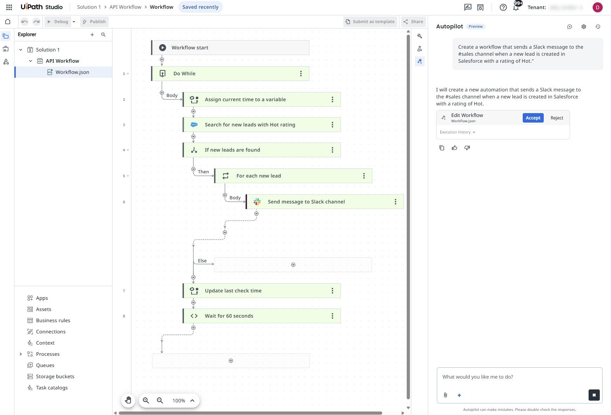Start a new Autopilot chat
The height and width of the screenshot is (415, 611).
click(x=570, y=27)
